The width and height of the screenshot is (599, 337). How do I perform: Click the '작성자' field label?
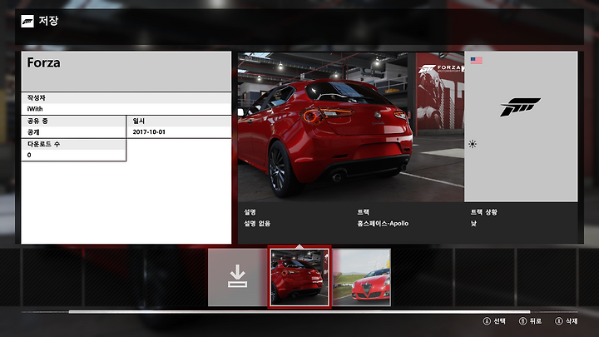point(37,98)
